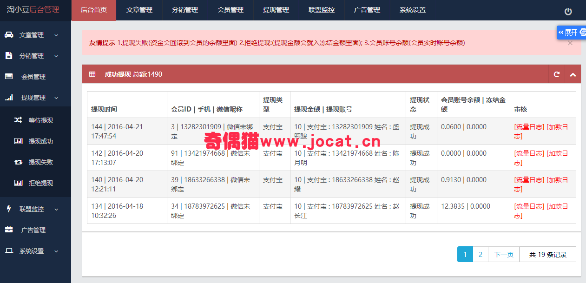Expand the sidebar 文章管理 chevron
This screenshot has height=283, width=586.
56,35
